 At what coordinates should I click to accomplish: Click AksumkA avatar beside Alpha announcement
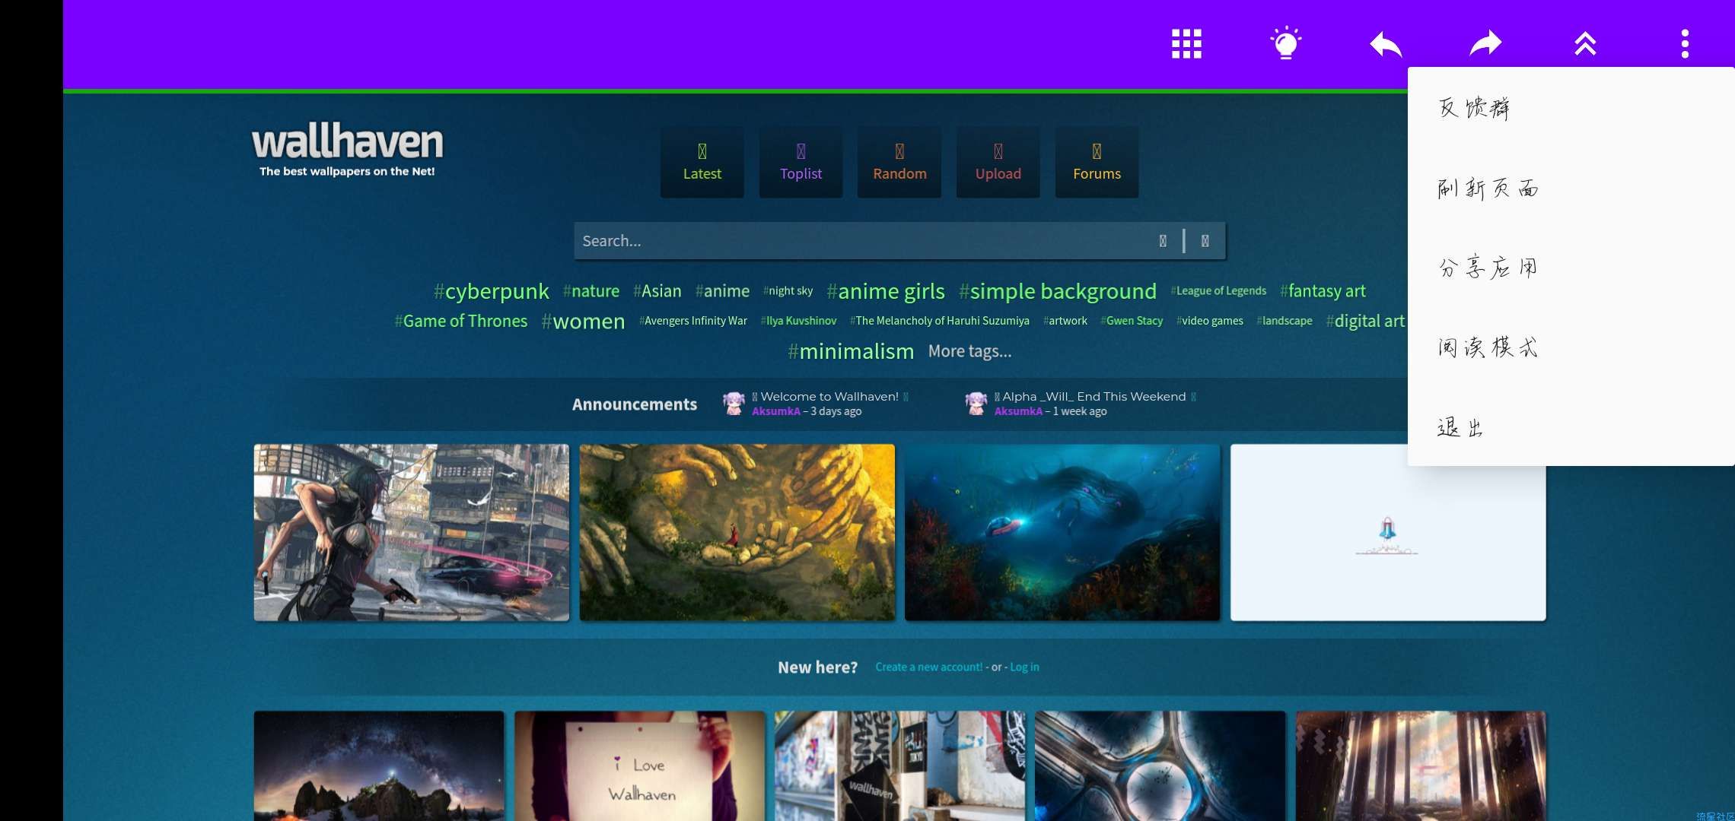(976, 403)
